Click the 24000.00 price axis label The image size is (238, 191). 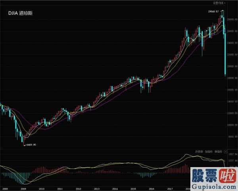[232, 43]
